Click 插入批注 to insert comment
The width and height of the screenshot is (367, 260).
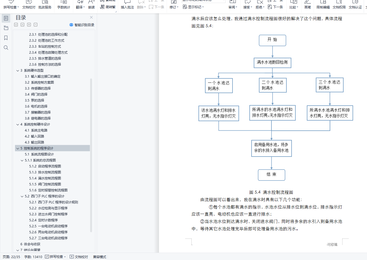[x=127, y=5]
